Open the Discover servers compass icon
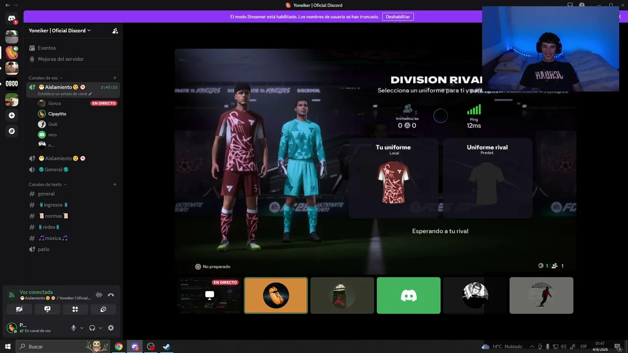 (x=12, y=131)
